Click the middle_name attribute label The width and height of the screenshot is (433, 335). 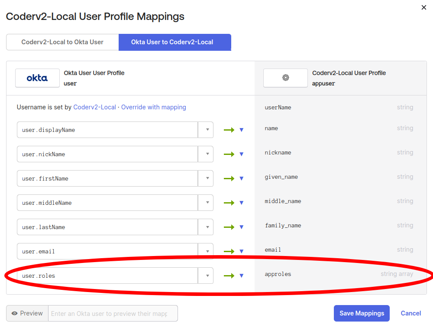[283, 201]
